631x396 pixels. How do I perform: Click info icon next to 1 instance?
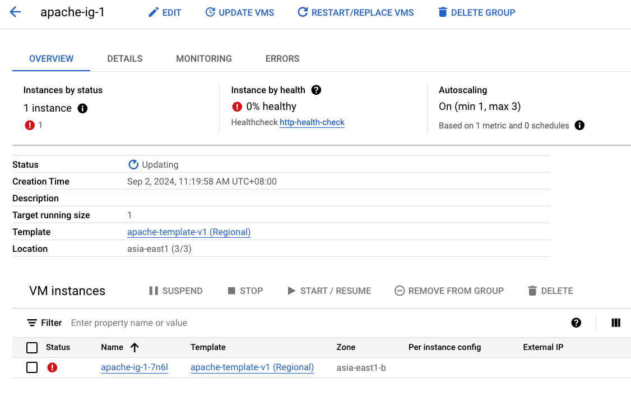click(82, 108)
